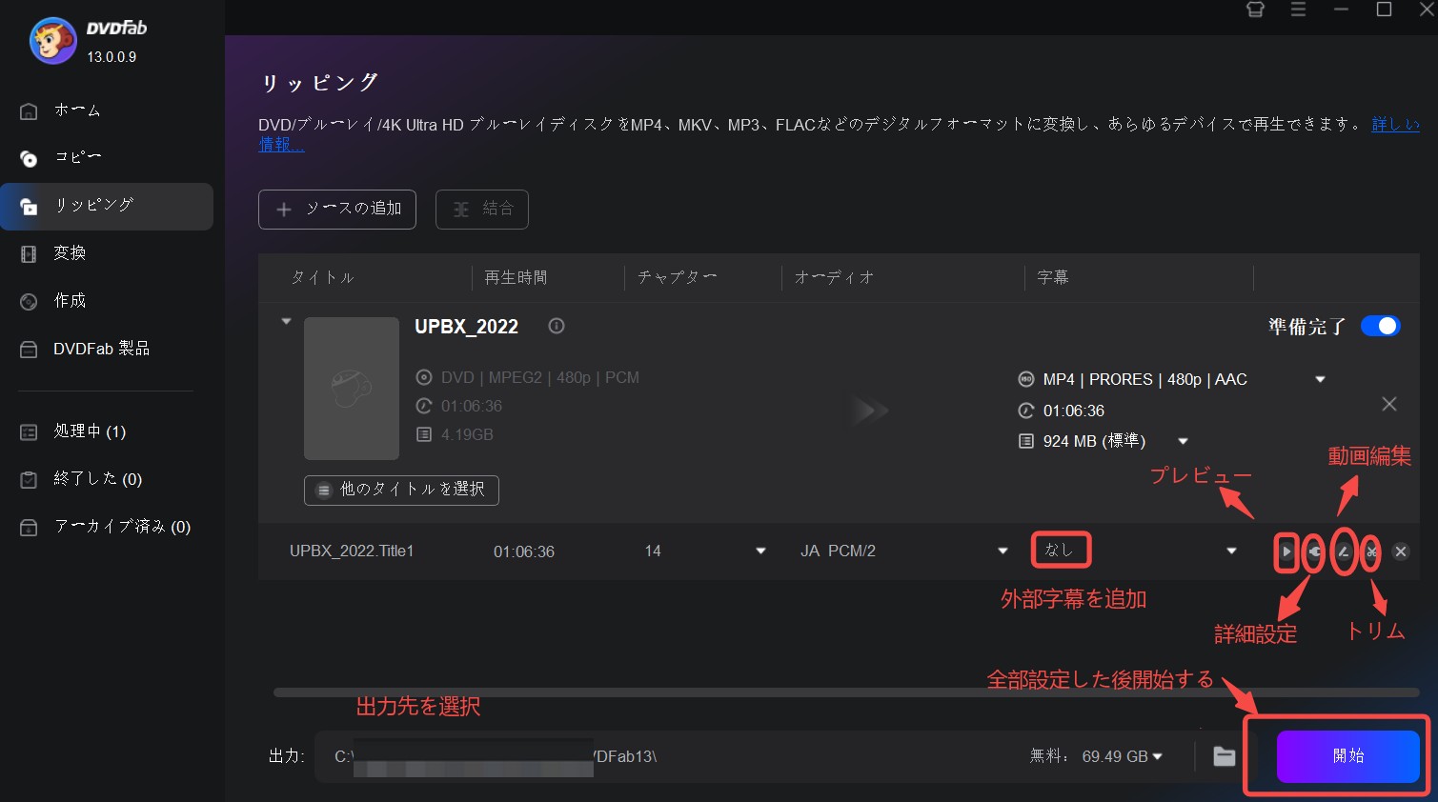Viewport: 1438px width, 802px height.
Task: Click the UPBX_2022 disc title
Action: pyautogui.click(x=466, y=327)
